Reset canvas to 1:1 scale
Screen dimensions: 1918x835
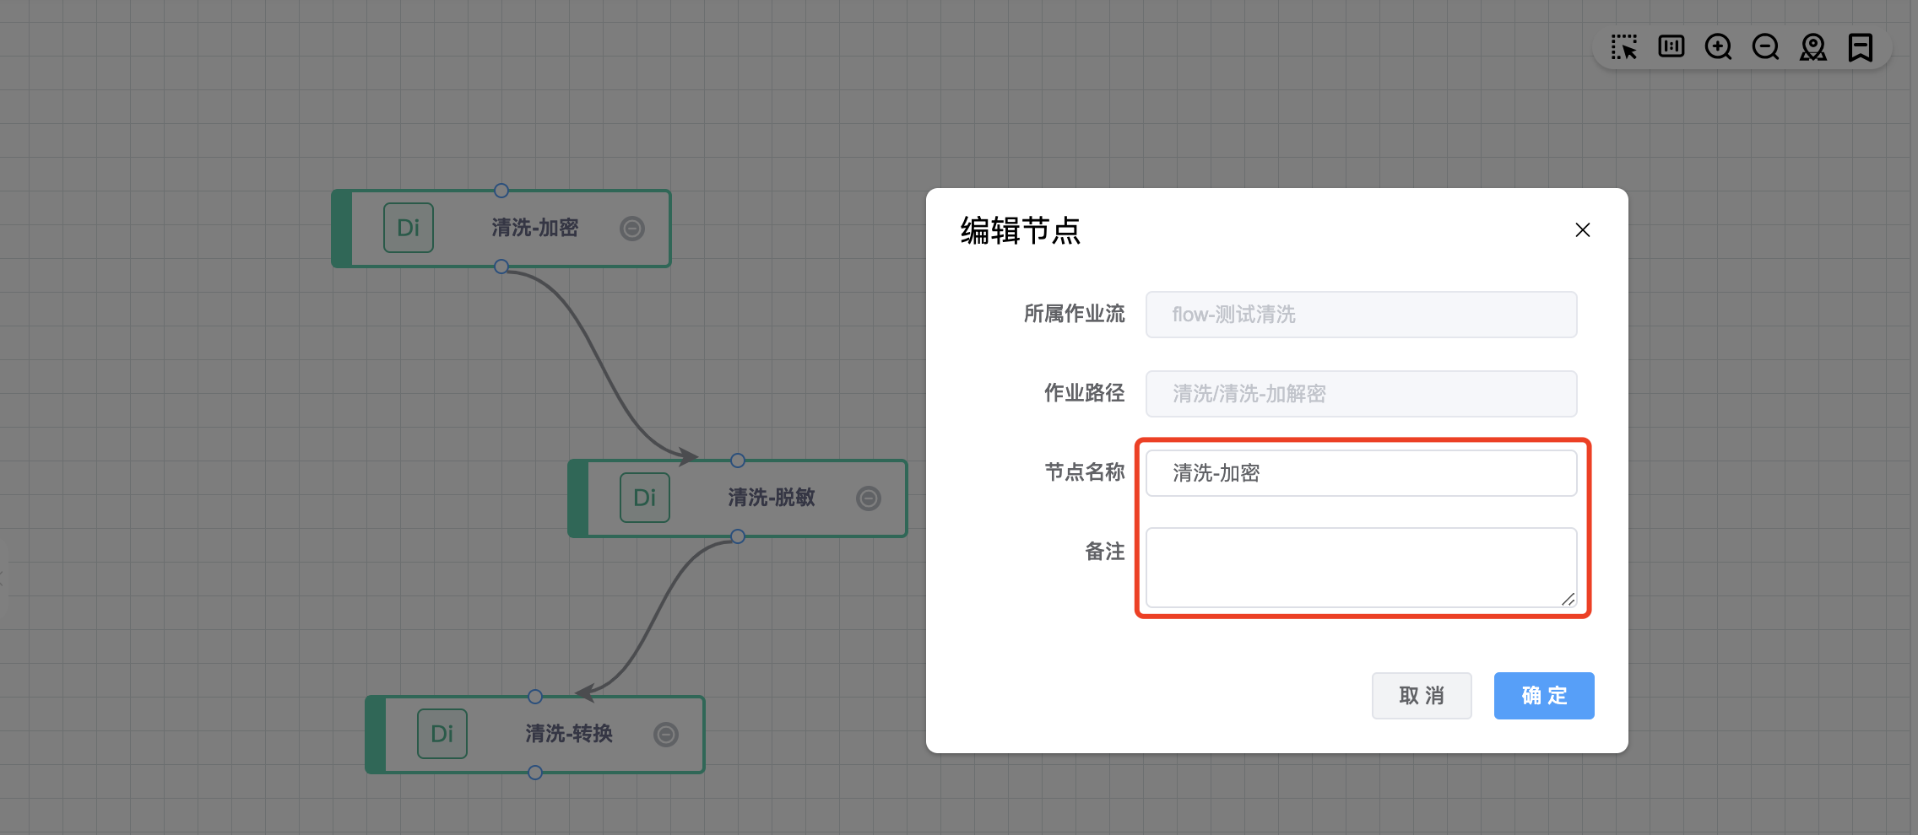point(1671,46)
